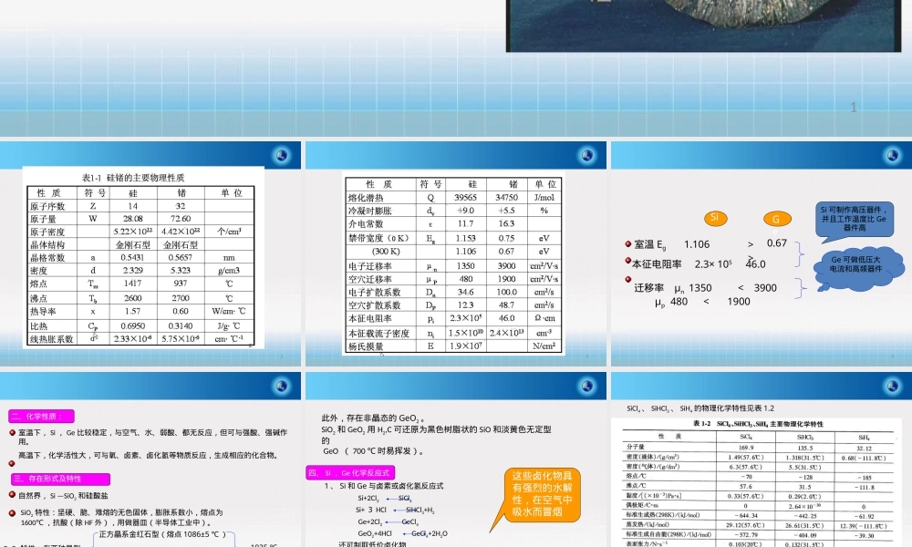Open the second properties table starting with 熔化潜热
Viewport: 912px width, 547px height.
[453, 264]
